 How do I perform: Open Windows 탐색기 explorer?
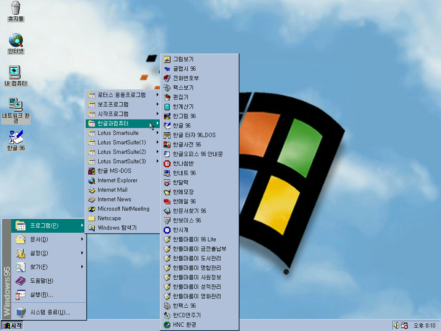point(123,228)
